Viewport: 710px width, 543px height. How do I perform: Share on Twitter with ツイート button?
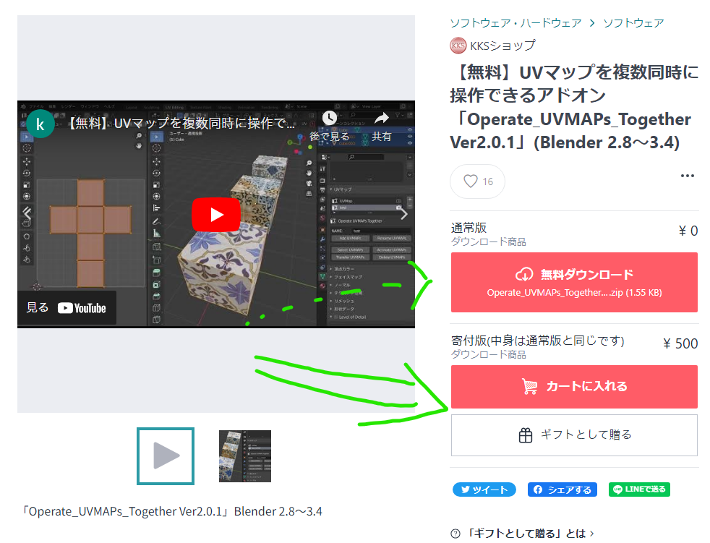[484, 489]
